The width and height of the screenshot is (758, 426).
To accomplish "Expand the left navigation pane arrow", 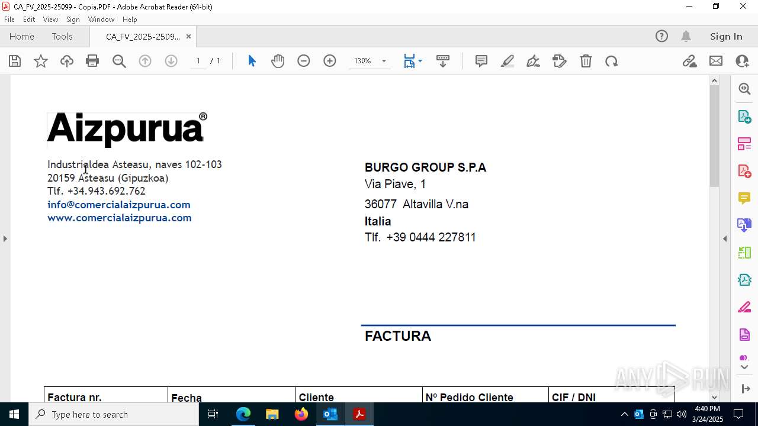I will [5, 238].
